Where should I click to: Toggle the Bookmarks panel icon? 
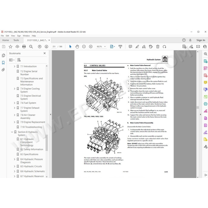pos(3,63)
